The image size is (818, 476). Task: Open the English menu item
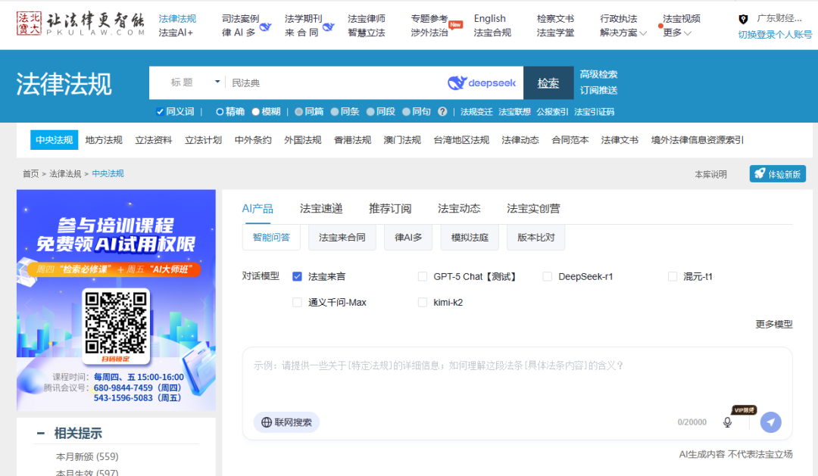click(x=489, y=18)
